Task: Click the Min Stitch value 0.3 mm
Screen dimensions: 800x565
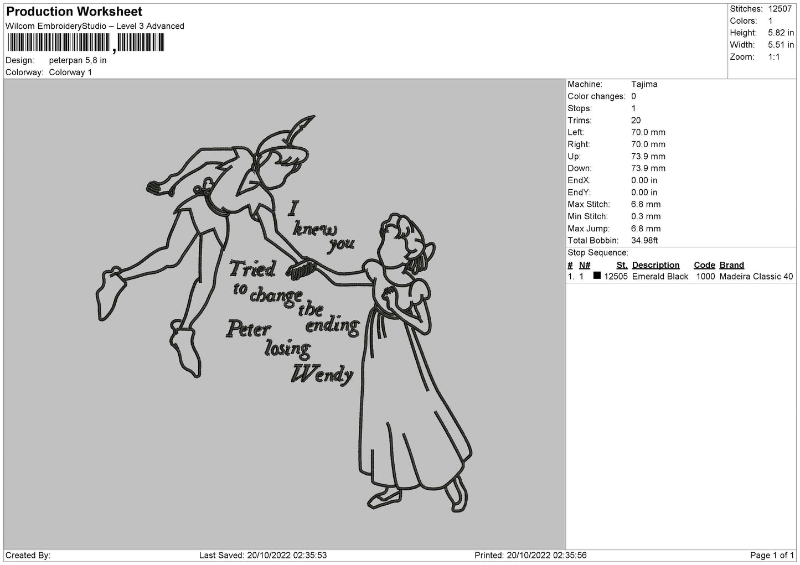Action: tap(646, 217)
